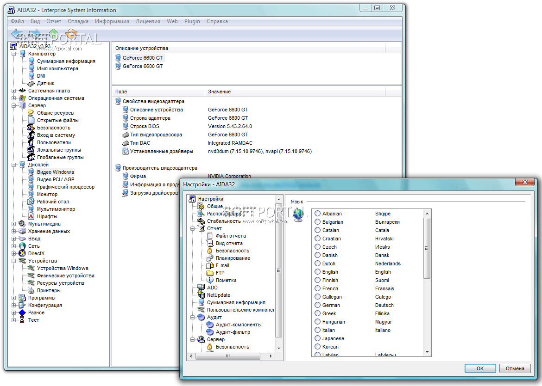Select the second GeForce 6600 GT device

click(142, 66)
